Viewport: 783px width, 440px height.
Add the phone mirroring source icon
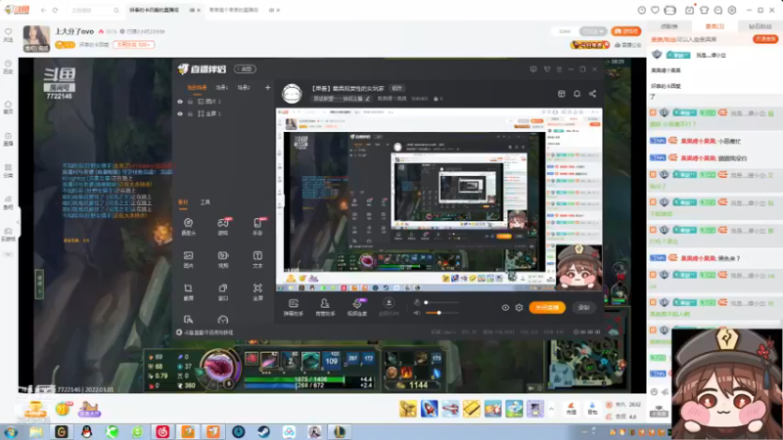(x=257, y=224)
